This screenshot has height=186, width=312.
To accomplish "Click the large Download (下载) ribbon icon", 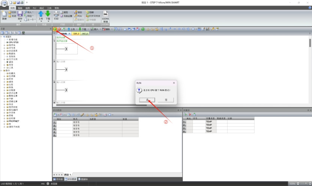I will tap(48, 14).
